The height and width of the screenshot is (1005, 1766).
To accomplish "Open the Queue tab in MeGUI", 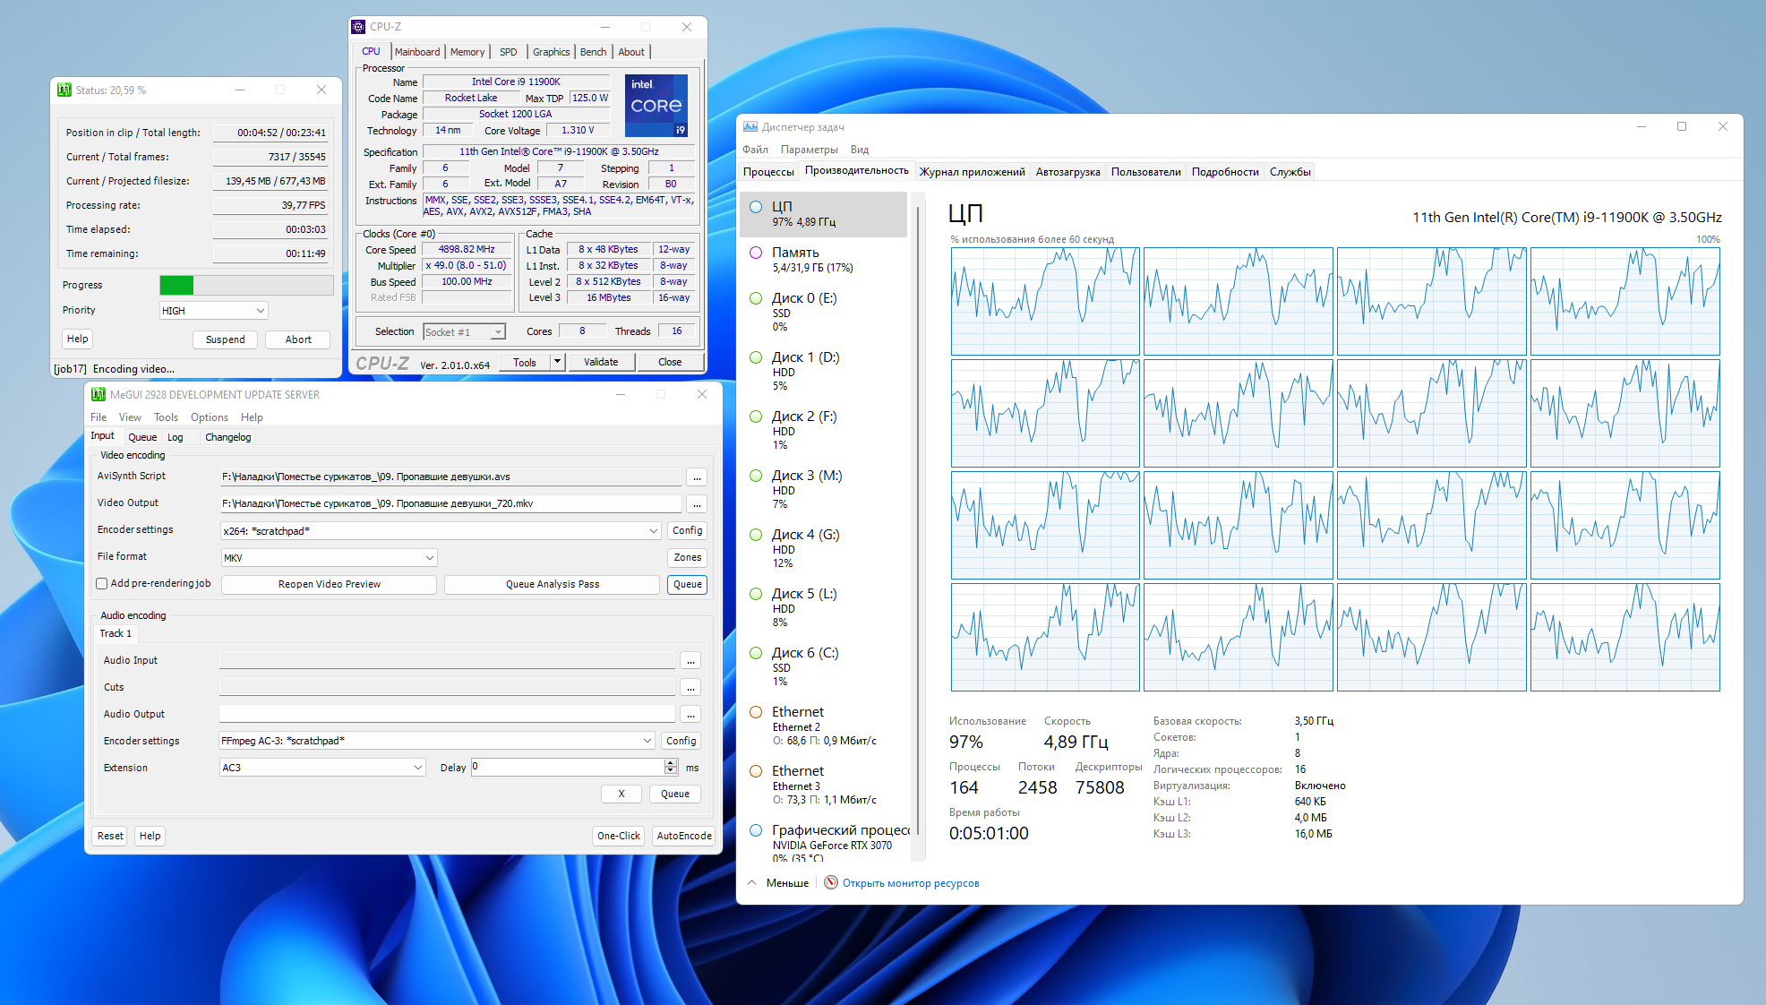I will [x=142, y=437].
